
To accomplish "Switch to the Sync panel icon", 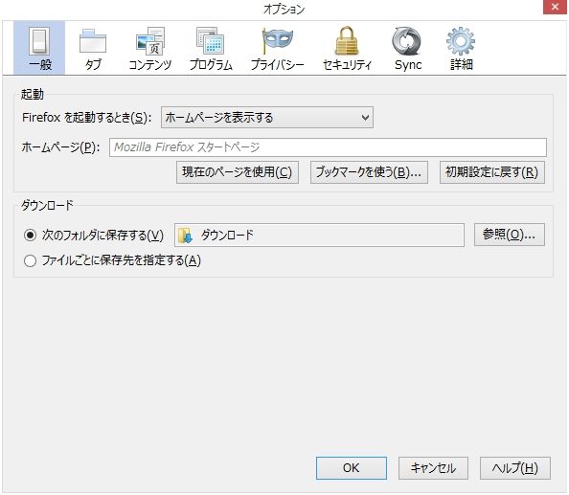I will pos(406,41).
